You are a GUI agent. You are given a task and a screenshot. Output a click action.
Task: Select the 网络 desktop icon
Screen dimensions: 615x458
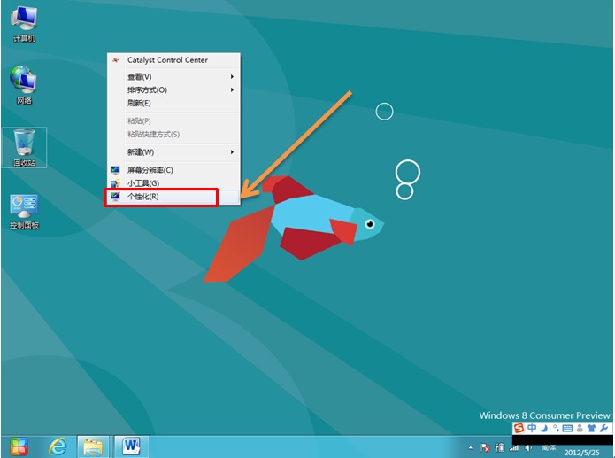[24, 86]
